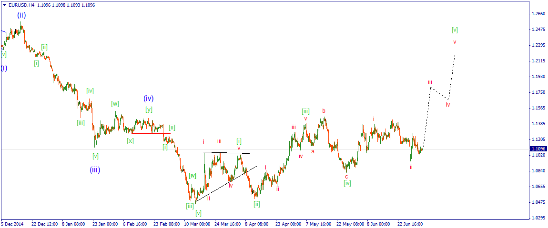Select the black rising trendline under the triangle

point(226,184)
